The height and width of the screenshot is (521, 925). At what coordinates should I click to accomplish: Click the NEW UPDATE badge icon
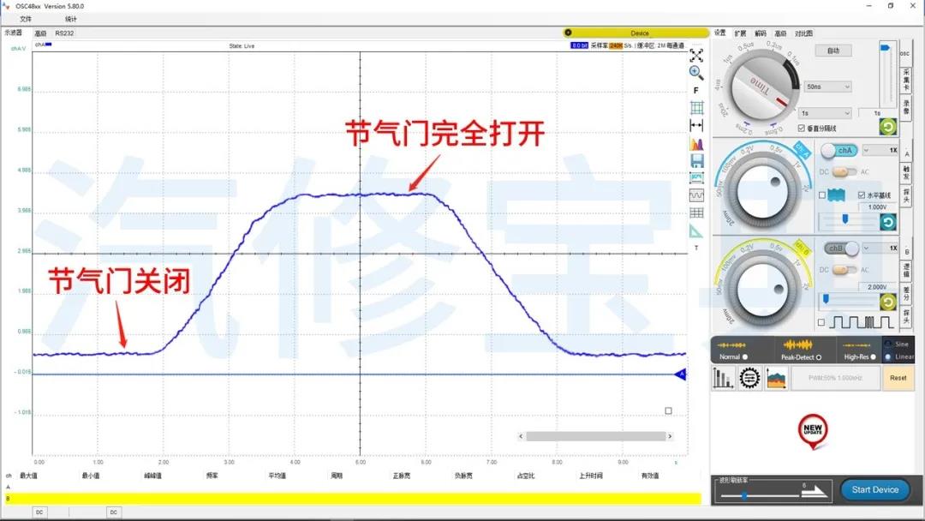[813, 431]
